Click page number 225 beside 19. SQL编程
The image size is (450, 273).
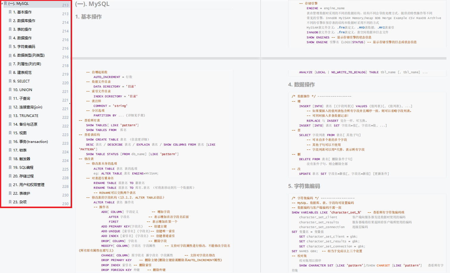pyautogui.click(x=66, y=169)
